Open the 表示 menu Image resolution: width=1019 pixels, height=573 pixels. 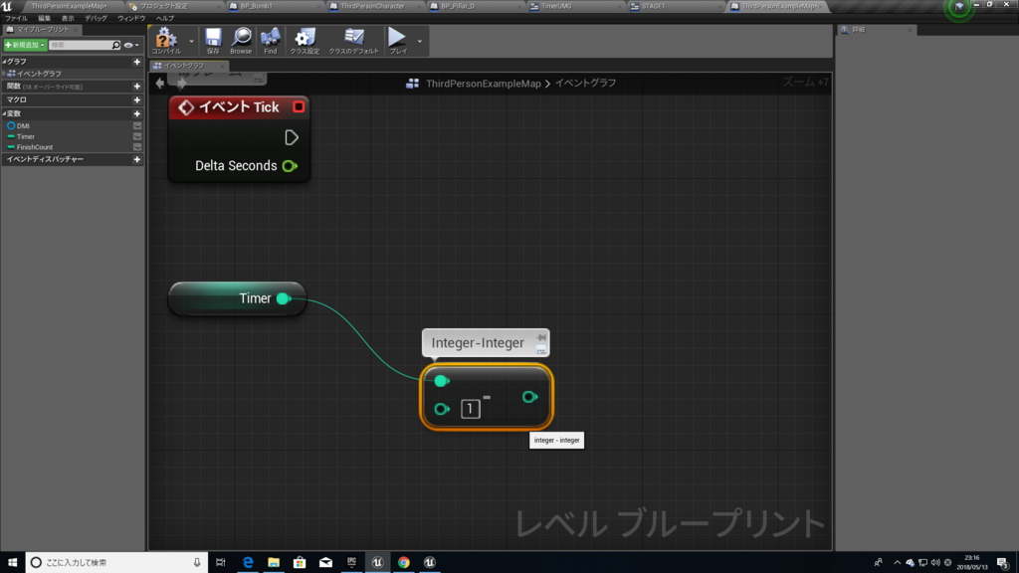coord(68,18)
